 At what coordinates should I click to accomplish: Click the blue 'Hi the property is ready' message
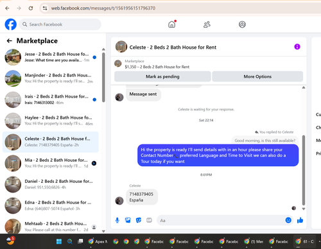[218, 155]
